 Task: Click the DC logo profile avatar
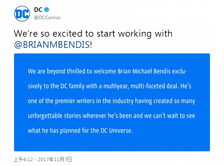point(22,14)
